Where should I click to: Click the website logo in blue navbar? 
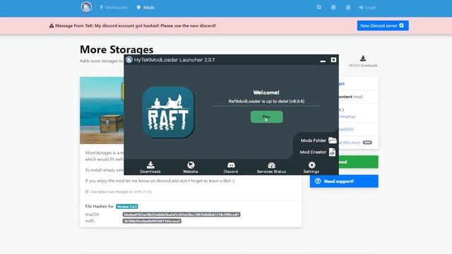tap(86, 7)
